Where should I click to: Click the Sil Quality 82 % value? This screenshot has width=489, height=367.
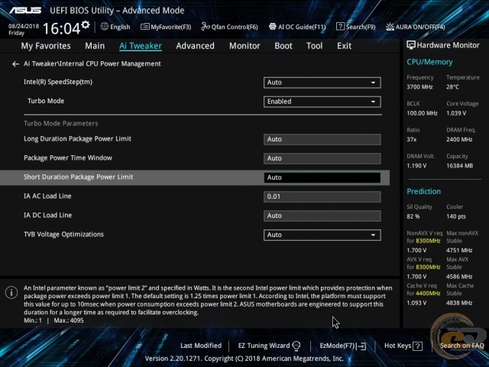click(413, 216)
